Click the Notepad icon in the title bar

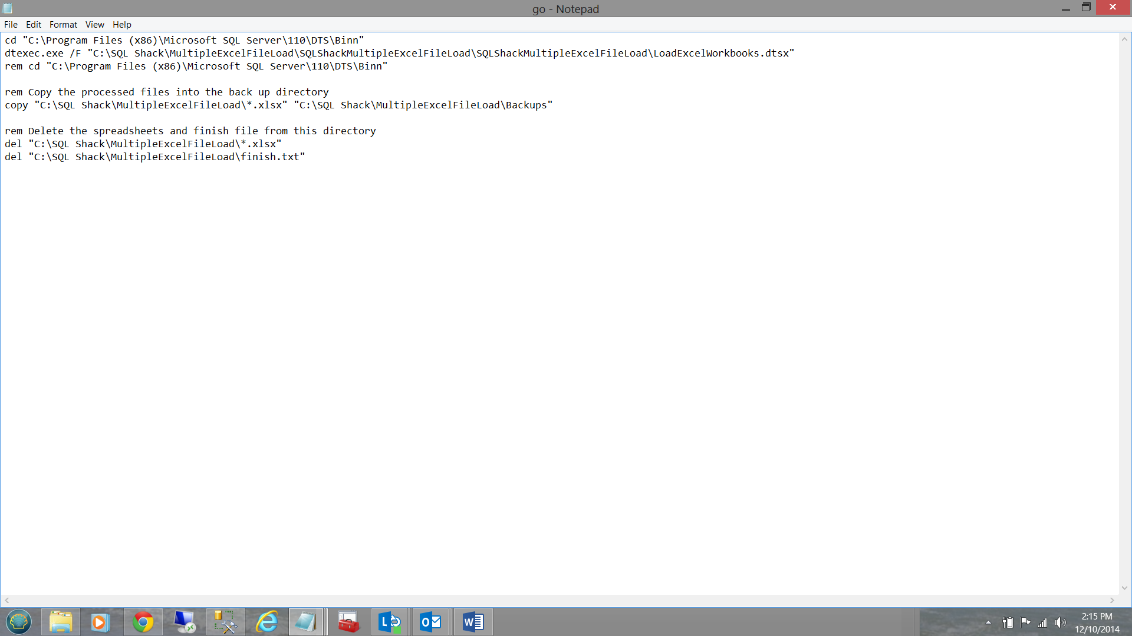pyautogui.click(x=8, y=9)
